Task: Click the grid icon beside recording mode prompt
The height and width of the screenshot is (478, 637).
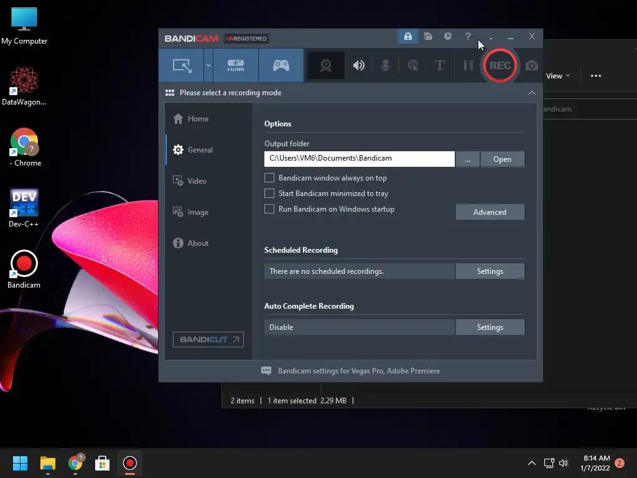Action: (x=170, y=93)
